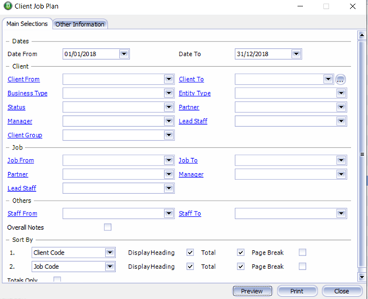Tick the Overall Notes checkbox
The image size is (368, 299).
pyautogui.click(x=107, y=228)
